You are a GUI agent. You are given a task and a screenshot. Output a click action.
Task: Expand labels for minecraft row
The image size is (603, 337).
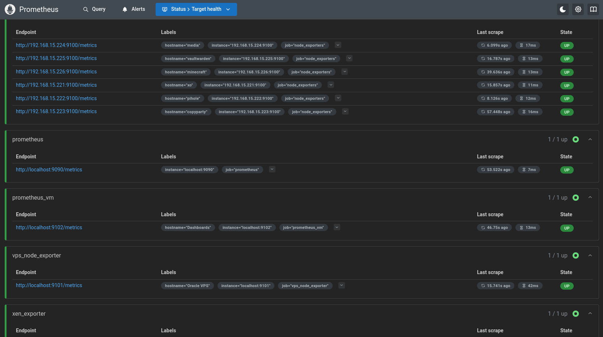(345, 72)
